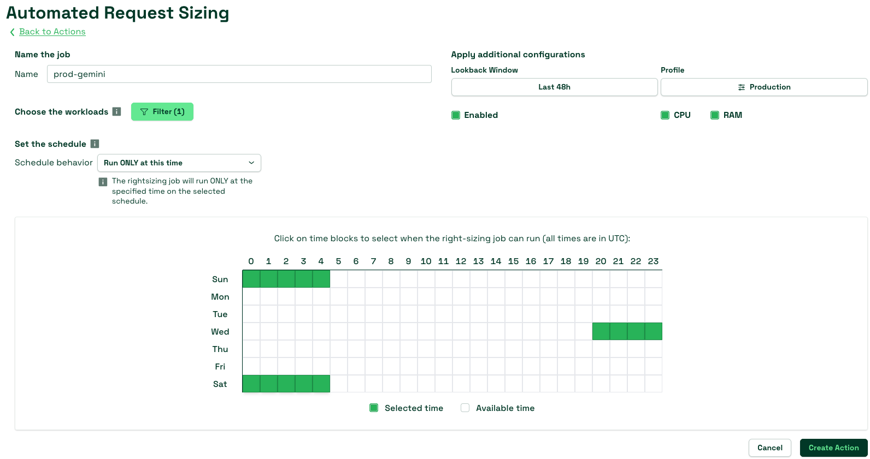Screen dimensions: 870x459
Task: Click the funnel icon in Filter button
Action: click(x=144, y=112)
